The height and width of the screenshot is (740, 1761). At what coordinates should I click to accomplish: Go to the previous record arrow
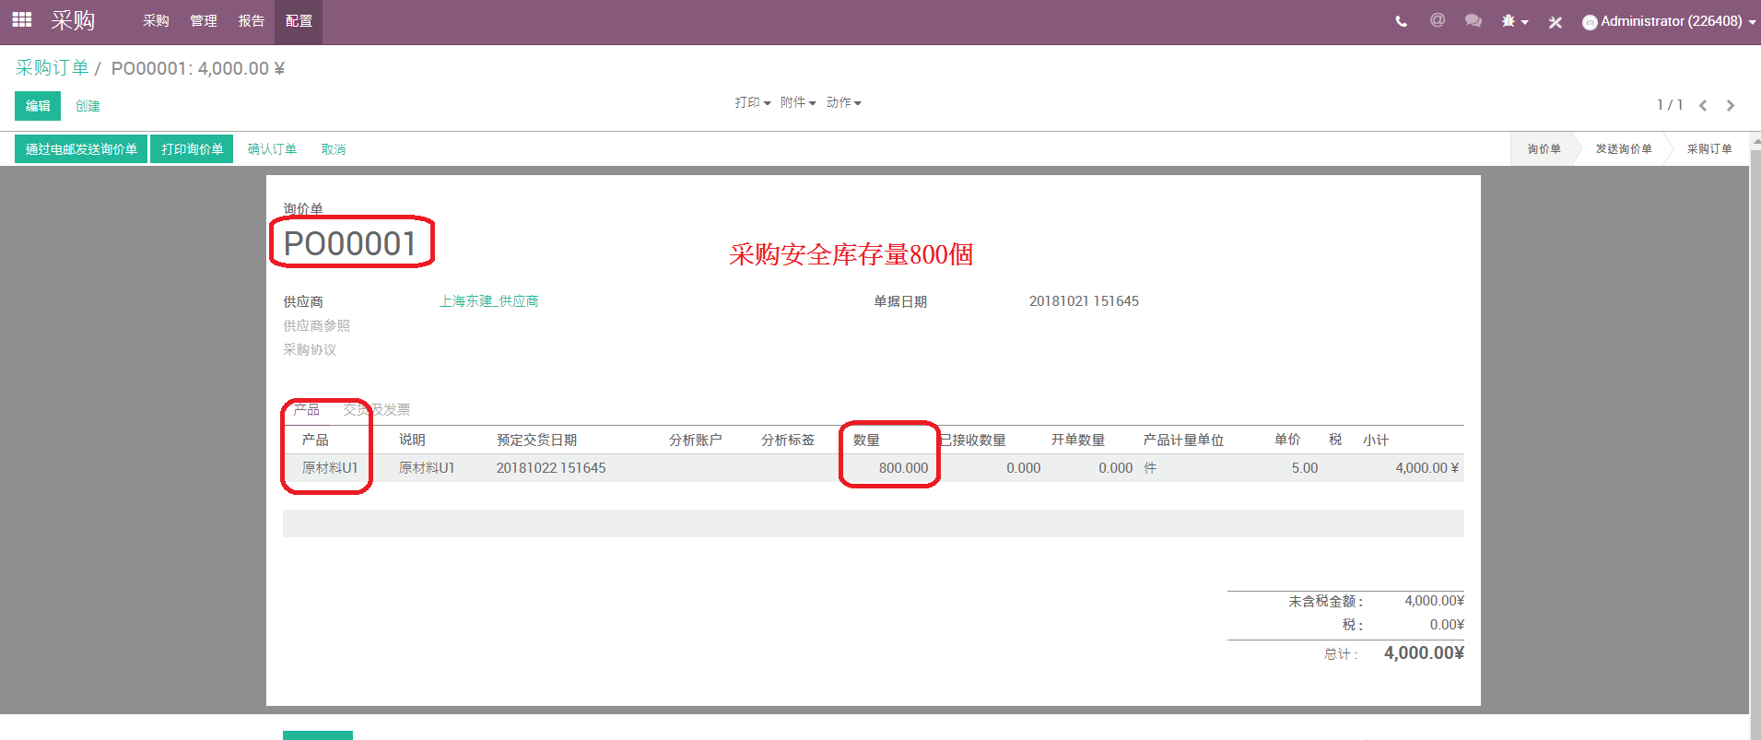pyautogui.click(x=1703, y=105)
